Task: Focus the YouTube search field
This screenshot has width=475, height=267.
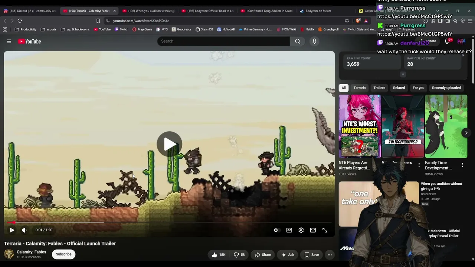Action: click(x=223, y=41)
